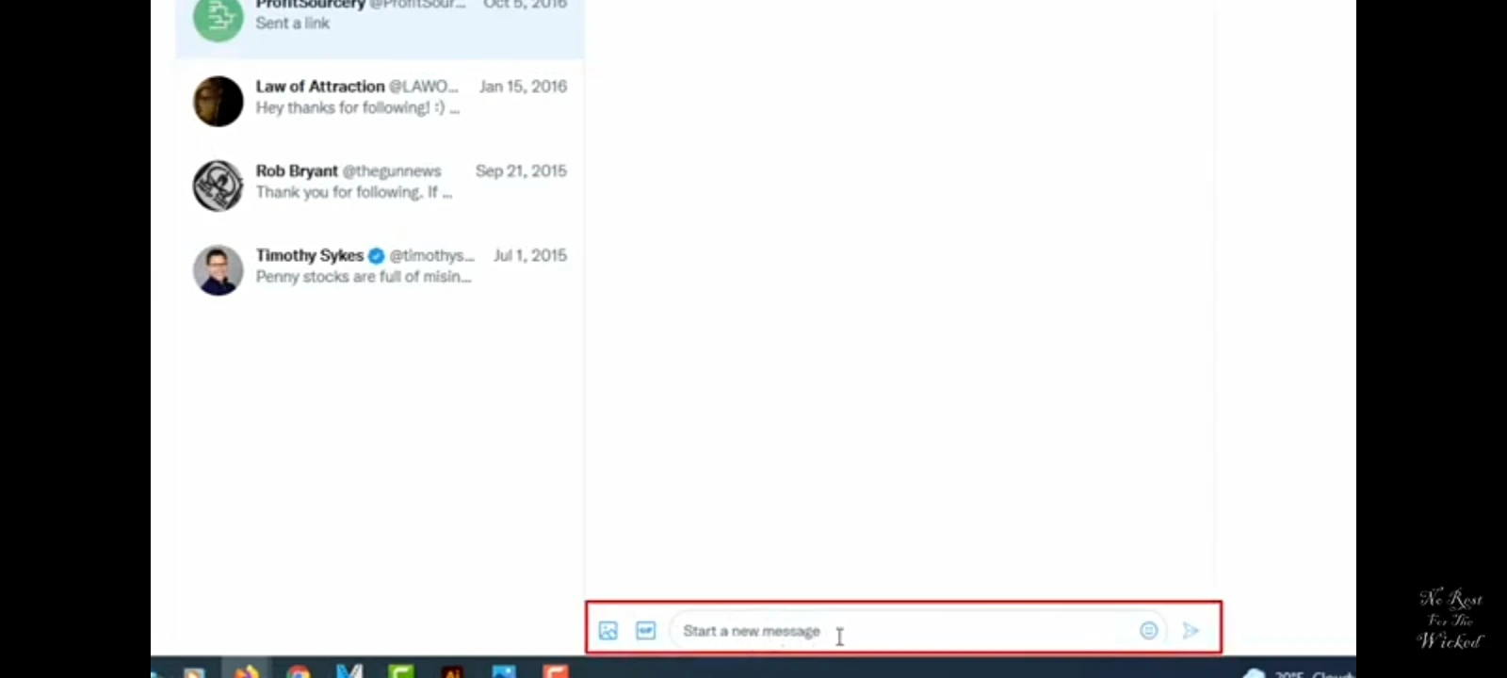Open 'Thank you for following. If' preview
Screen dimensions: 1507x678
point(353,192)
